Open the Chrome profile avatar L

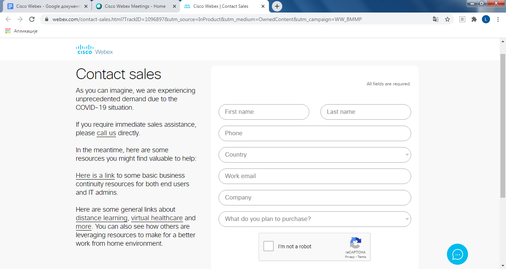486,19
